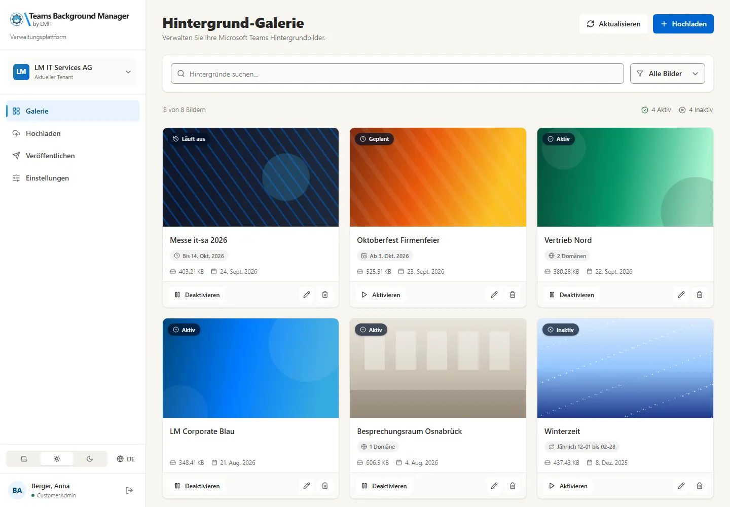The image size is (730, 507).
Task: Open the Galerie navigation item
Action: [x=73, y=111]
